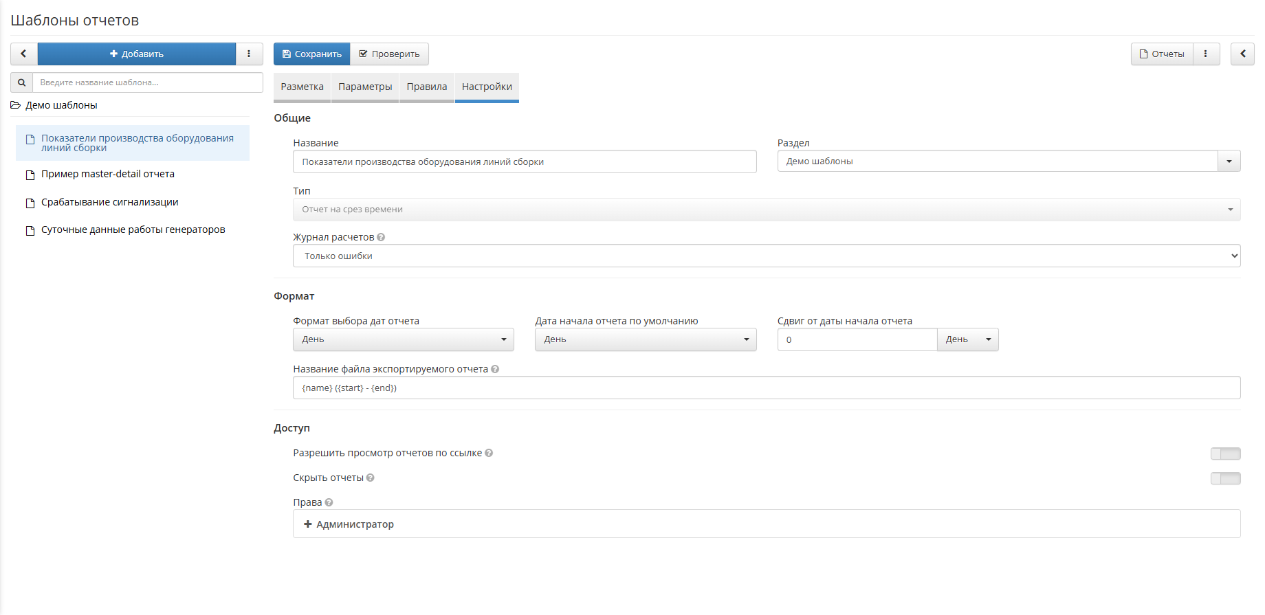
Task: Click the search magnifier icon
Action: pos(21,82)
